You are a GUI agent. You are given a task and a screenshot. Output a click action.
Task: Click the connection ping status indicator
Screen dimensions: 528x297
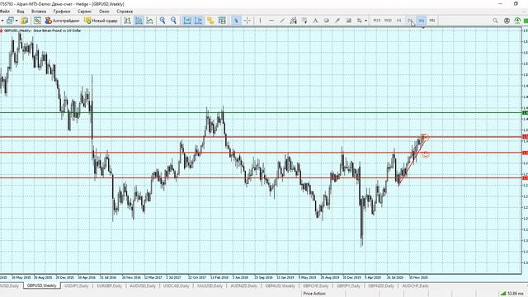tap(512, 294)
